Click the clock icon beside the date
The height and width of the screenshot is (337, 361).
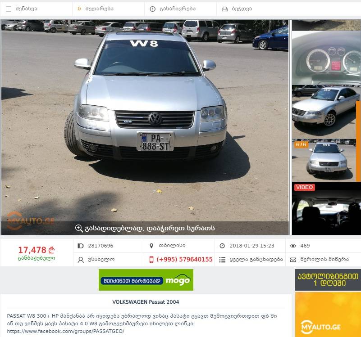pyautogui.click(x=222, y=246)
